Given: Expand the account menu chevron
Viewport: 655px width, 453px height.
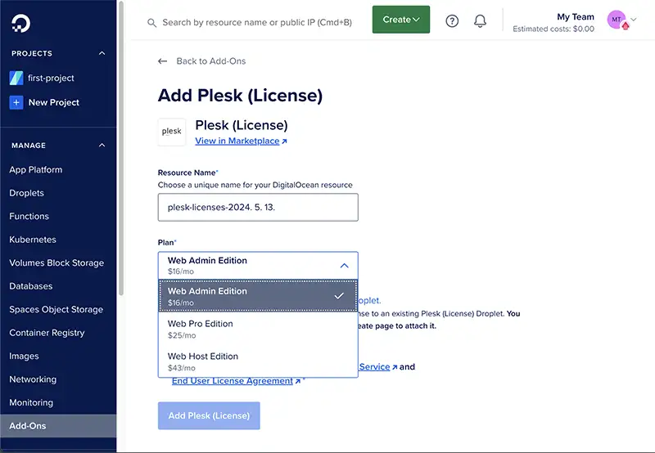Looking at the screenshot, I should pos(634,19).
